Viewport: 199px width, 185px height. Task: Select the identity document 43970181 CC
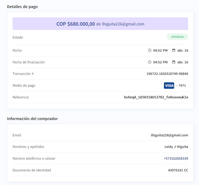click(x=178, y=170)
